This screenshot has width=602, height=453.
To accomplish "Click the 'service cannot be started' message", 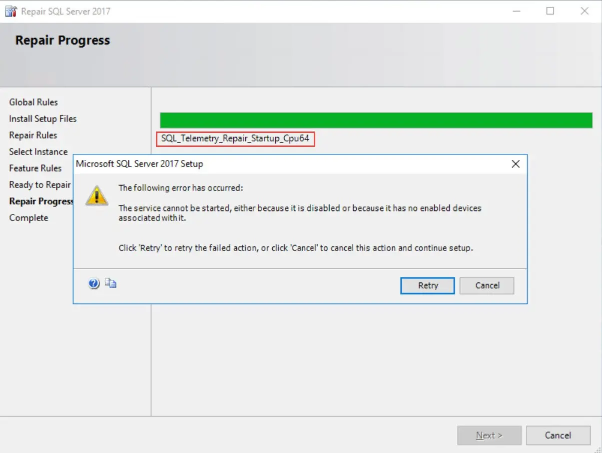I will (300, 213).
